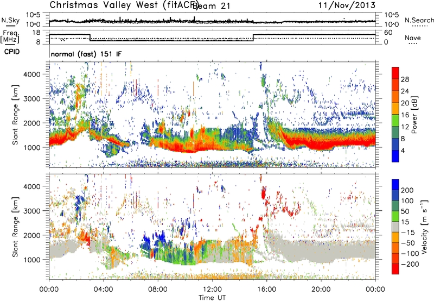
Task: Click the date '11/Nov/2013'
Action: click(347, 5)
